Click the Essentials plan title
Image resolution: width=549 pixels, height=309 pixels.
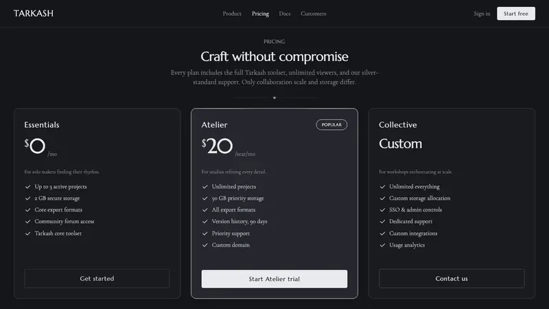pos(42,125)
